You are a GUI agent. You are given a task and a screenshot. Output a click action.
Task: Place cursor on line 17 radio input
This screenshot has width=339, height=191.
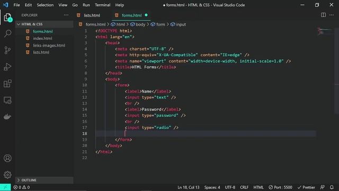click(151, 128)
